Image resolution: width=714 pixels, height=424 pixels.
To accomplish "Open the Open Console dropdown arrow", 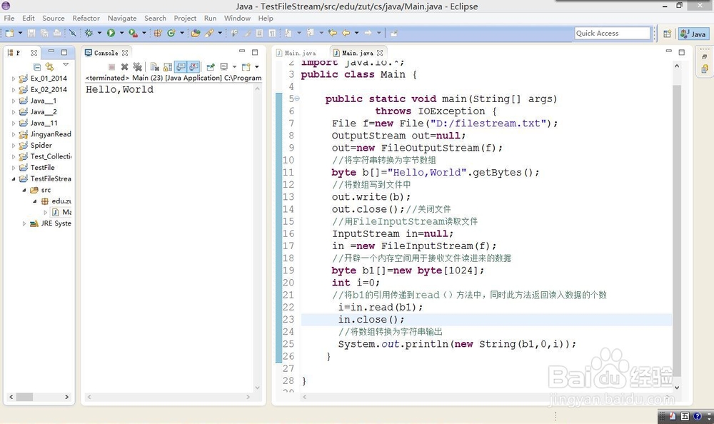I will [x=257, y=67].
